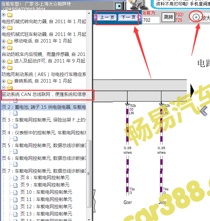This screenshot has height=221, width=210.
Task: Click folder icon of 音响系统
Action: coord(10,81)
